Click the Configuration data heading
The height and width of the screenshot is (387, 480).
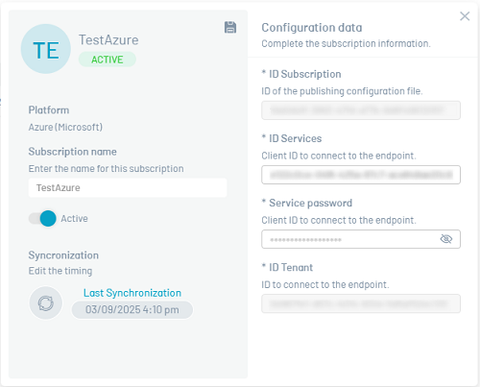pos(312,28)
